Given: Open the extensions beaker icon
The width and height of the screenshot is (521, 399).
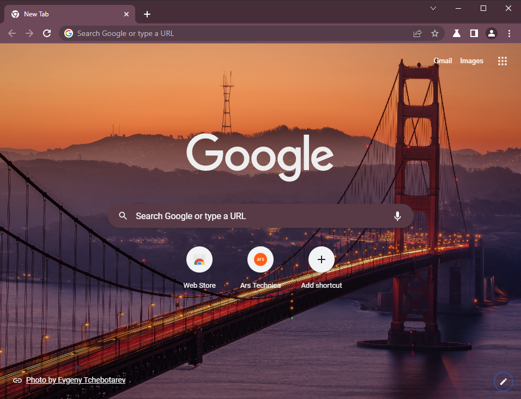Looking at the screenshot, I should [456, 33].
